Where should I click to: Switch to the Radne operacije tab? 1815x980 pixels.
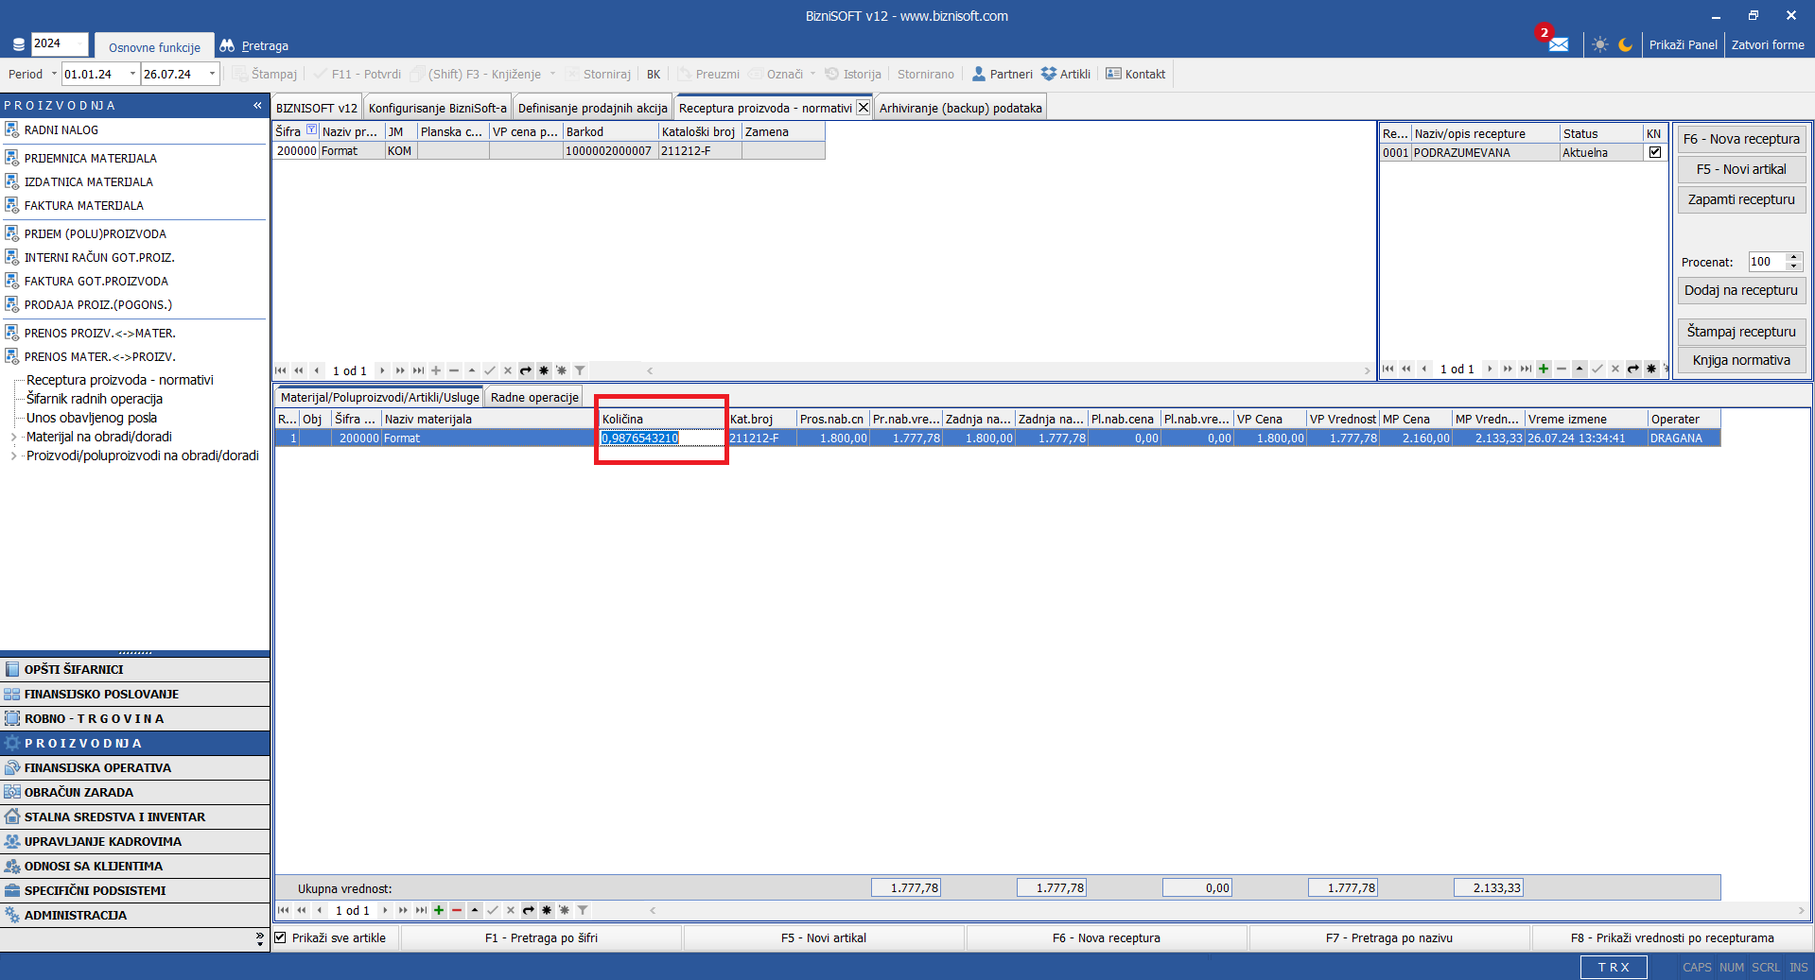[533, 397]
